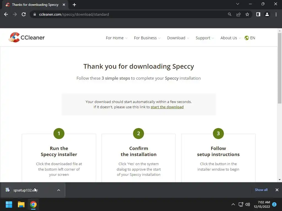Viewport: 282px width, 211px height.
Task: Open network status tray icon
Action: pyautogui.click(x=241, y=204)
